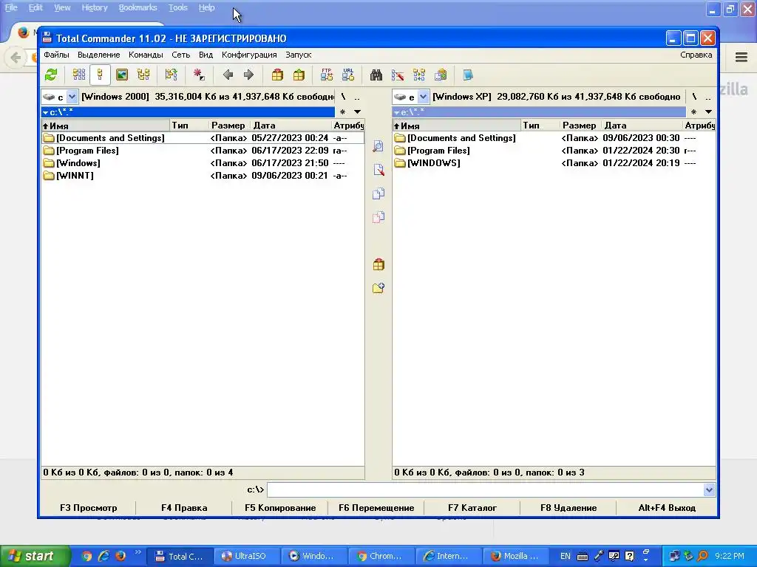Open the URL new FTP connection icon
This screenshot has width=757, height=567.
tap(348, 75)
